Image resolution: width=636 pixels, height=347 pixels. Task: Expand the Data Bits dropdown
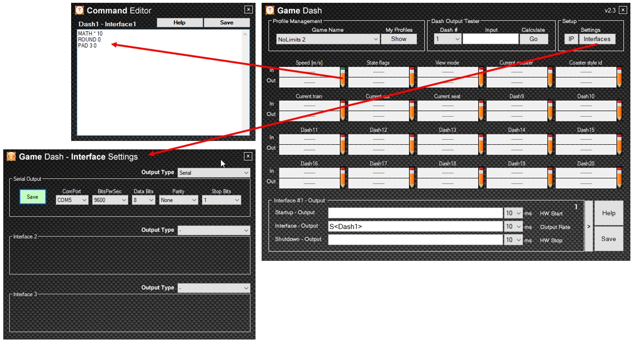[x=144, y=200]
